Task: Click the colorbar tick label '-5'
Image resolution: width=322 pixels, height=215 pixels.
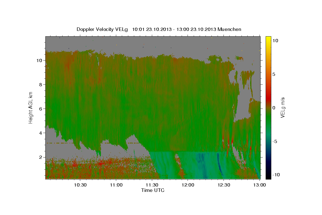Action: click(x=275, y=141)
